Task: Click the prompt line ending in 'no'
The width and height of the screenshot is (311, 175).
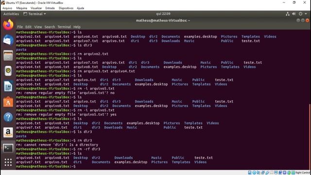Action: pos(65,93)
